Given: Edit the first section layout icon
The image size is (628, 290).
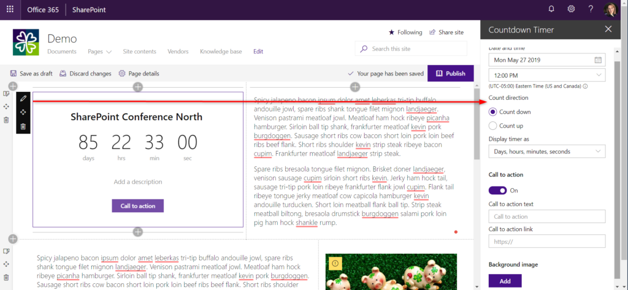Looking at the screenshot, I should (6, 93).
